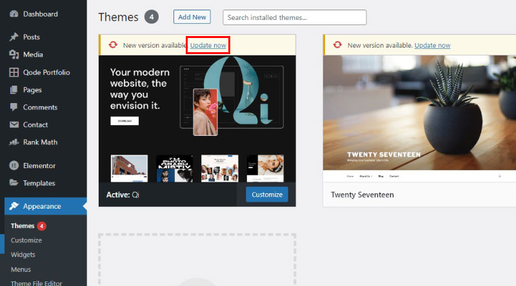Click Update now for Qi theme
The height and width of the screenshot is (286, 516).
click(x=208, y=45)
